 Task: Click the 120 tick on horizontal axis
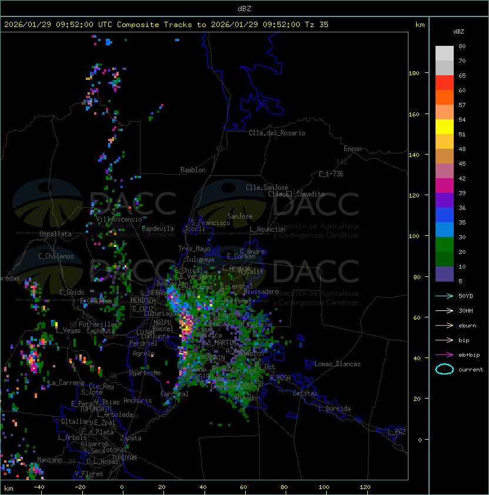(365, 487)
